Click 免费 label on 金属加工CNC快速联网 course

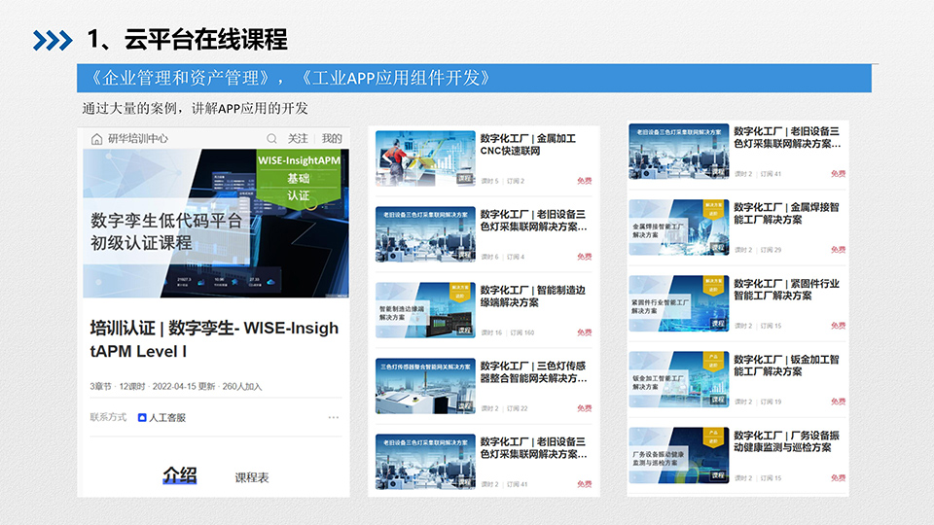[x=584, y=181]
